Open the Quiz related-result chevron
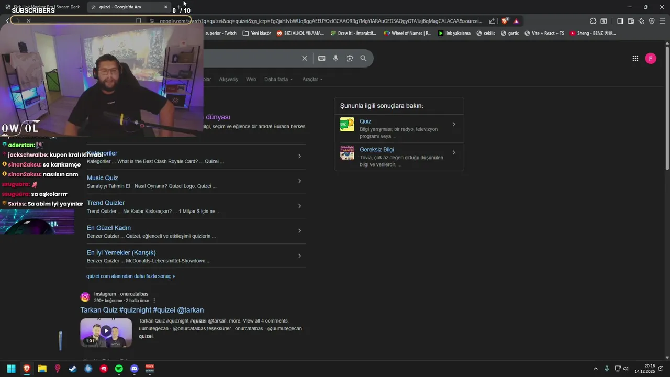 click(x=454, y=124)
